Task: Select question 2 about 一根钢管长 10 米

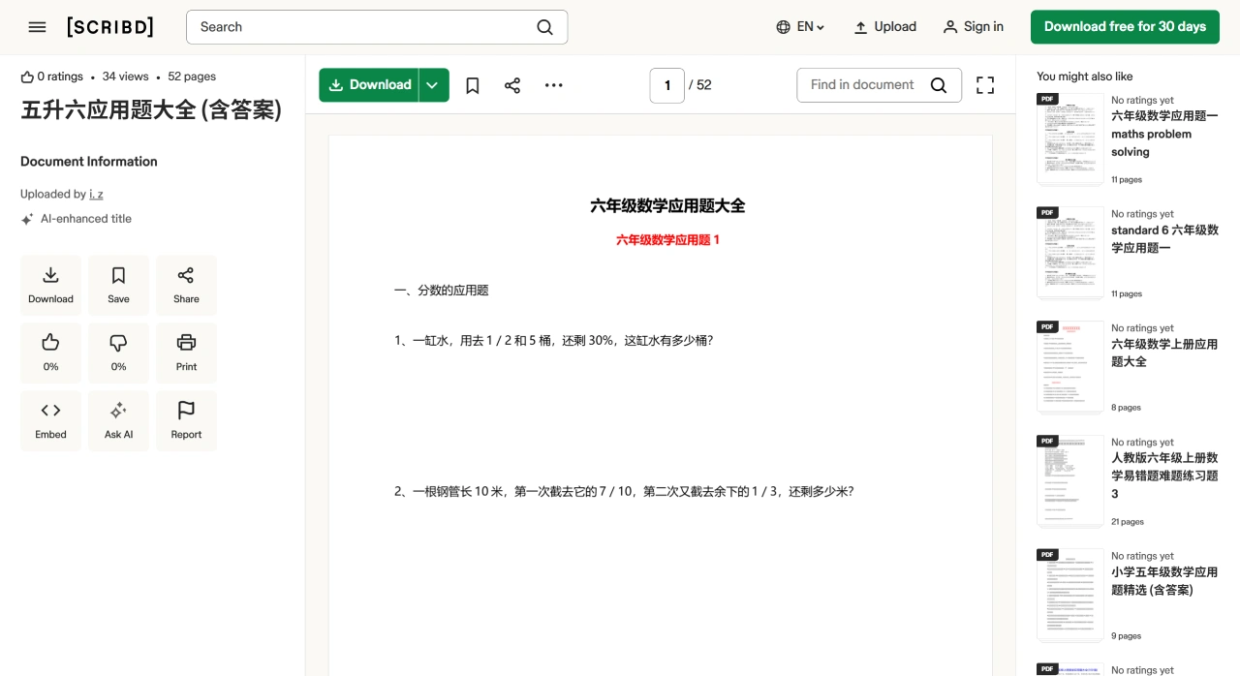Action: coord(624,492)
